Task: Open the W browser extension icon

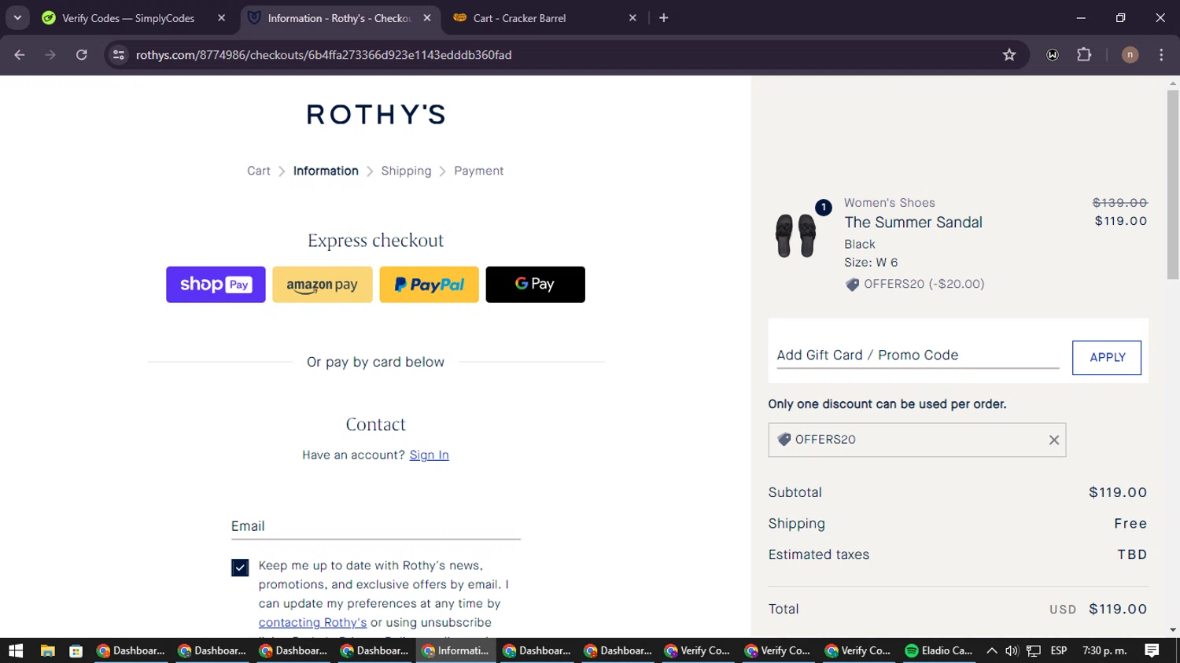Action: click(x=1053, y=55)
